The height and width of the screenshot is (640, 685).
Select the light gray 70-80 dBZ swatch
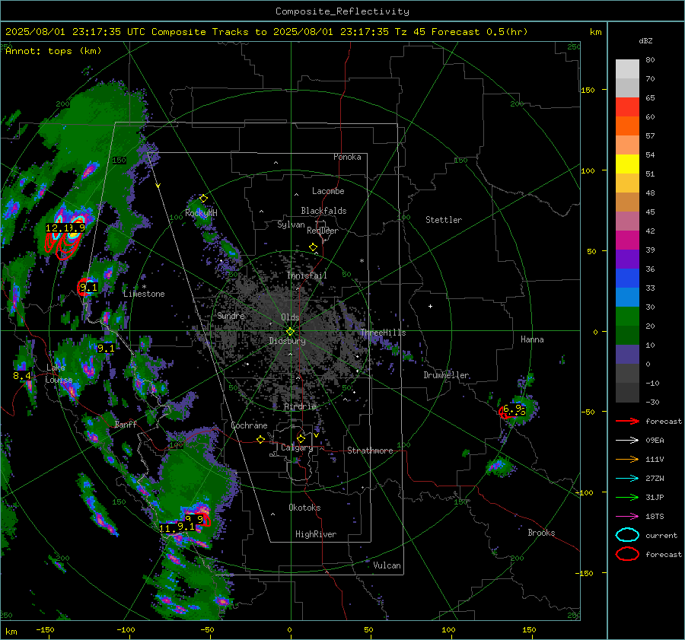pyautogui.click(x=627, y=69)
